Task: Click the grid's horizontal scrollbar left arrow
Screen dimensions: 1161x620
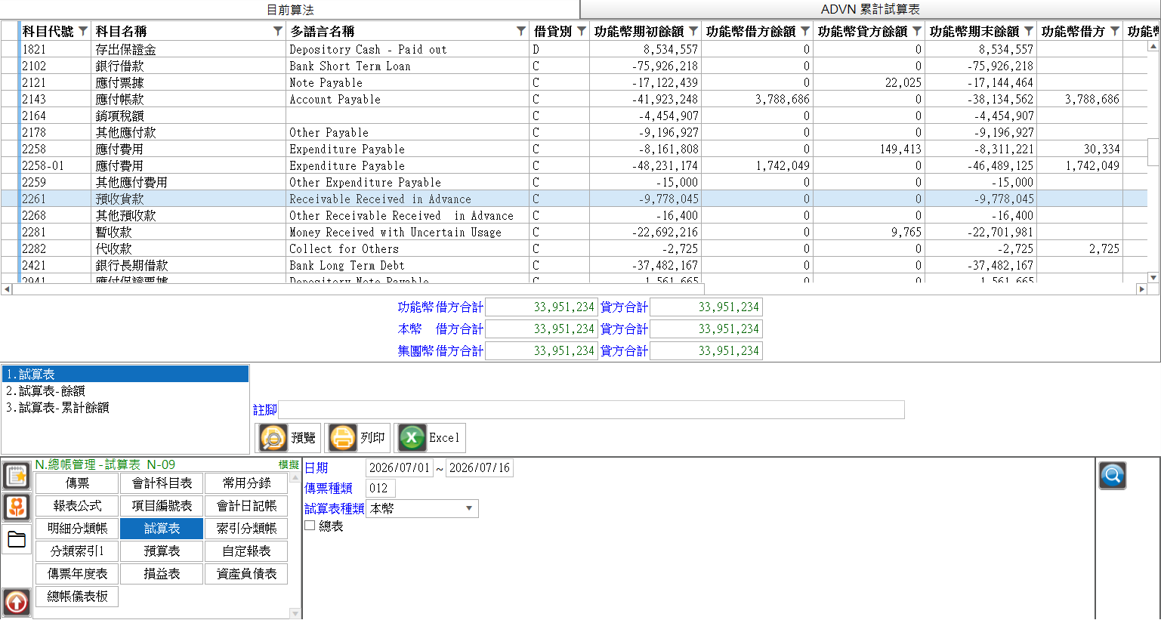Action: point(7,289)
